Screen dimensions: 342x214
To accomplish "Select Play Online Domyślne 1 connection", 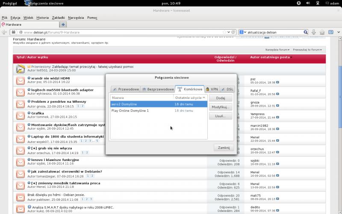I will coord(130,110).
